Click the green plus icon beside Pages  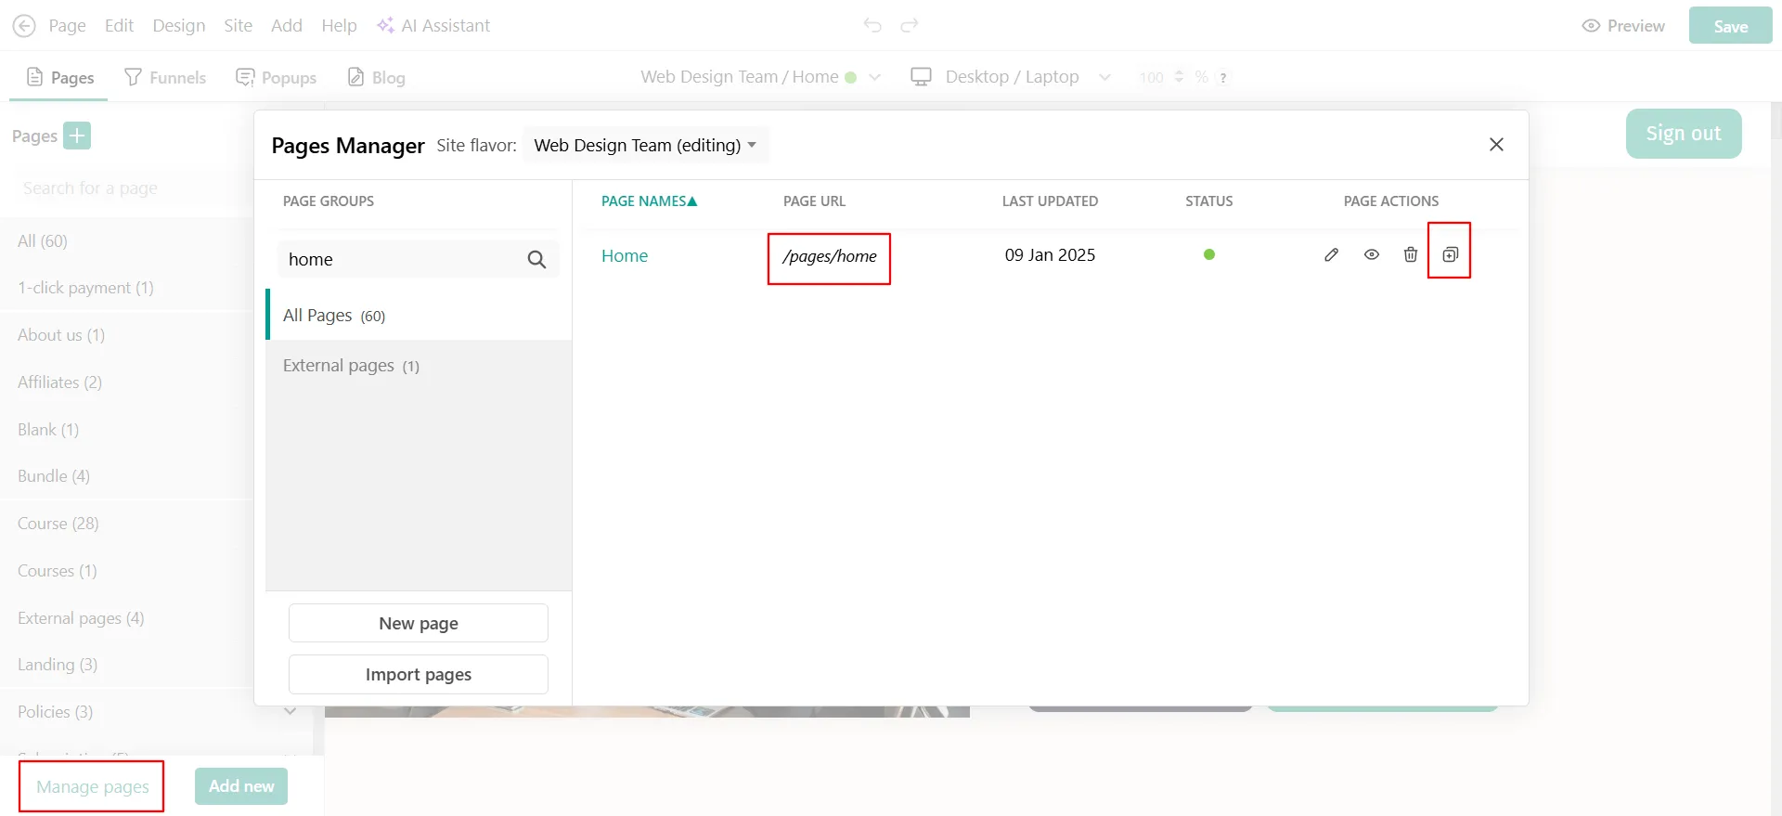pyautogui.click(x=77, y=136)
